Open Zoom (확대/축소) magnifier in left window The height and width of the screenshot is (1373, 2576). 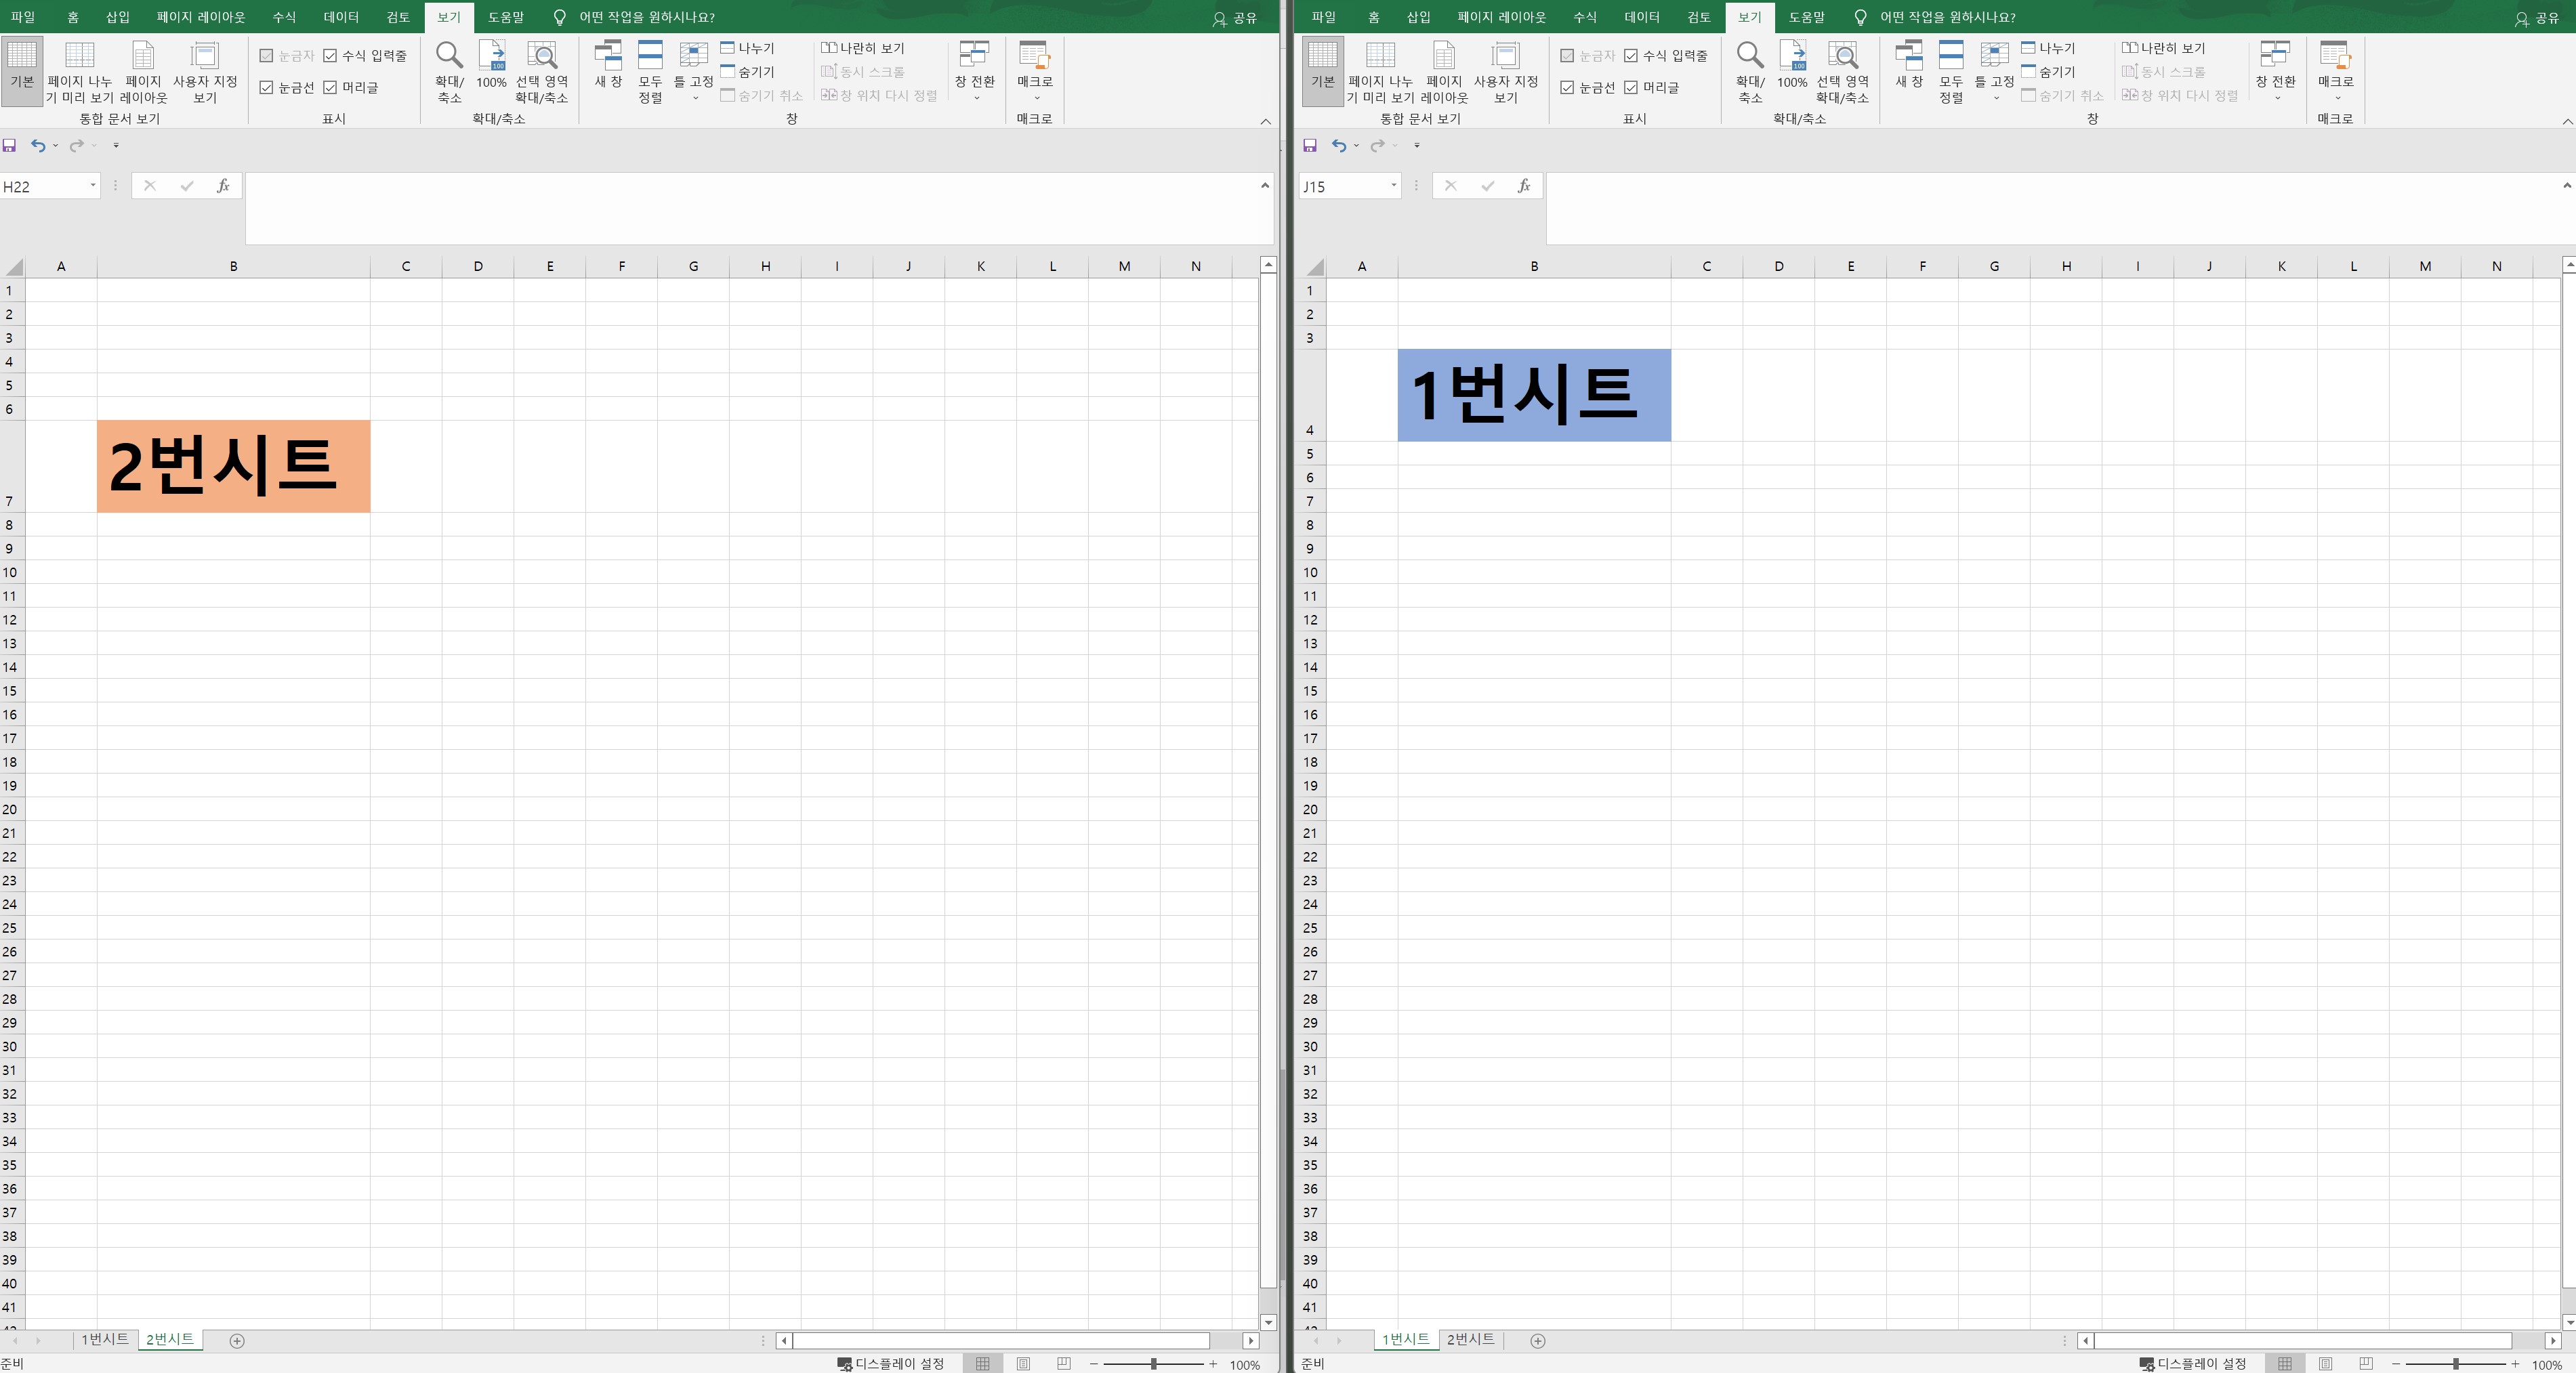[x=449, y=56]
